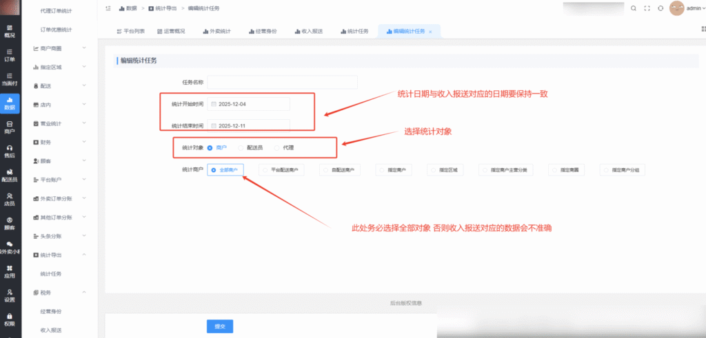Expand 营业统计 submenu
This screenshot has height=338, width=706.
pyautogui.click(x=60, y=123)
